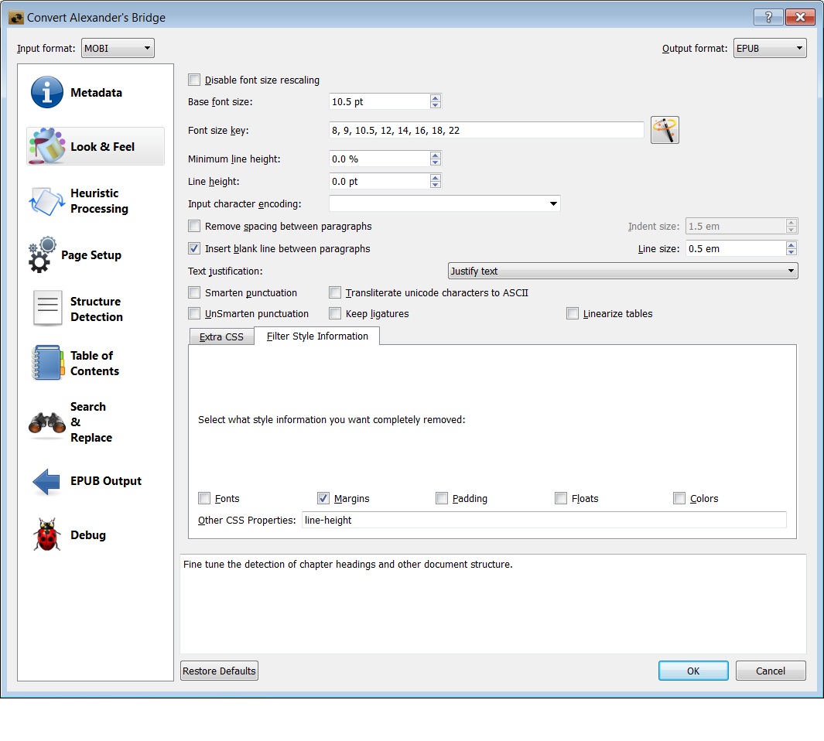
Task: Go to Metadata section label
Action: pyautogui.click(x=96, y=93)
